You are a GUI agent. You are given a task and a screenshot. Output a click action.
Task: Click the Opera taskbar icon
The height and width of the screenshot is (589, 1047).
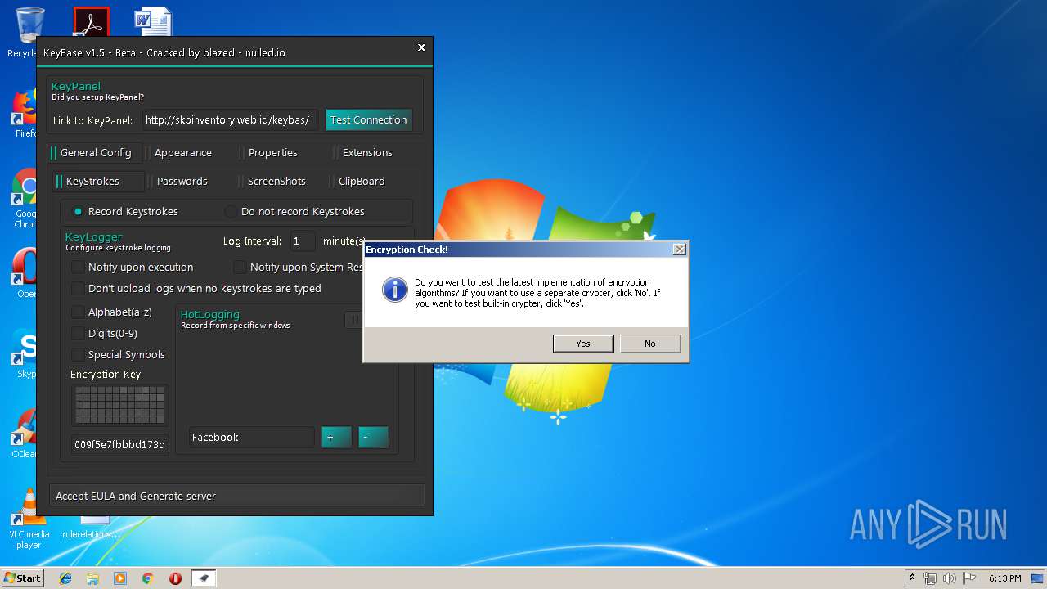click(175, 578)
